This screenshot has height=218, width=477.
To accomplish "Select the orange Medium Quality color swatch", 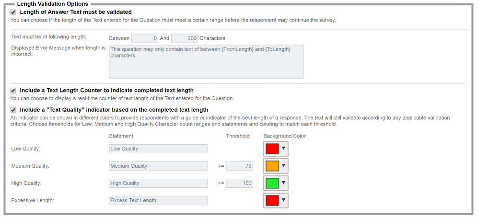I will [x=272, y=166].
